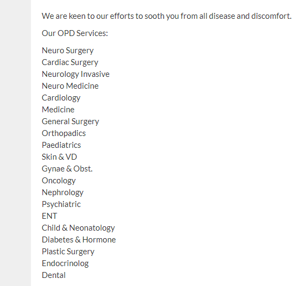The image size is (298, 286).
Task: Click Nephrology in the services list
Action: tap(62, 192)
